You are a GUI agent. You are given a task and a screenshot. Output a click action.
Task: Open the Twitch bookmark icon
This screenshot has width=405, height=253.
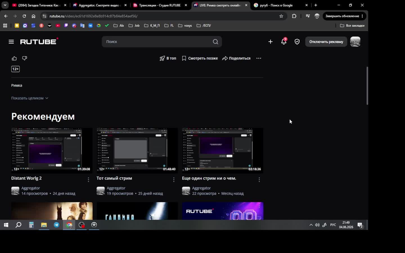click(x=66, y=26)
